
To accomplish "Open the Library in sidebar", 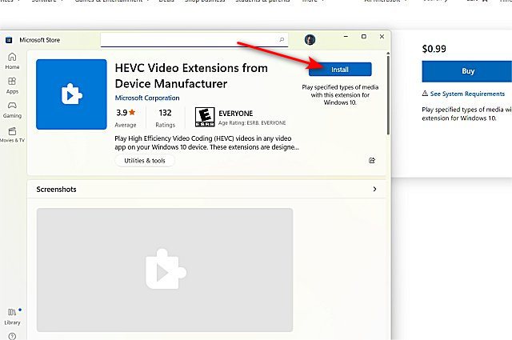I will (x=12, y=315).
